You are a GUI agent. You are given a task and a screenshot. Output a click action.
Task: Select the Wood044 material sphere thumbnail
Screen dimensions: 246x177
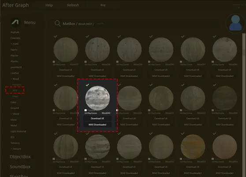[x=97, y=98]
